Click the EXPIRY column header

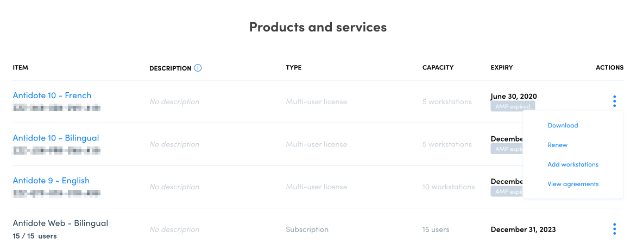[502, 68]
